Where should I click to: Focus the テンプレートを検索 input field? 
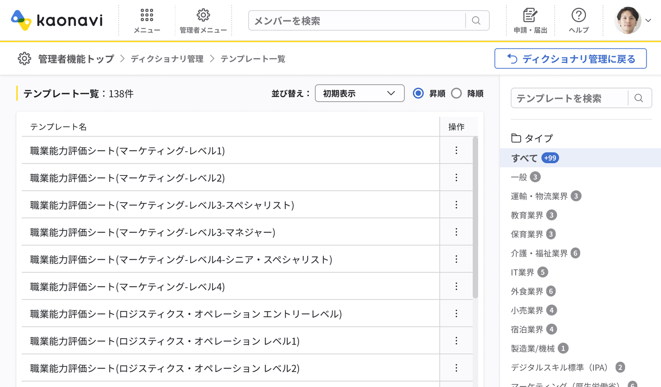click(569, 98)
